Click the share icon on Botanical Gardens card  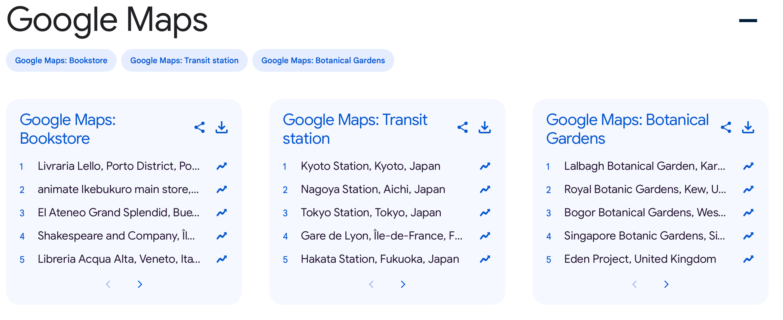[x=727, y=128]
